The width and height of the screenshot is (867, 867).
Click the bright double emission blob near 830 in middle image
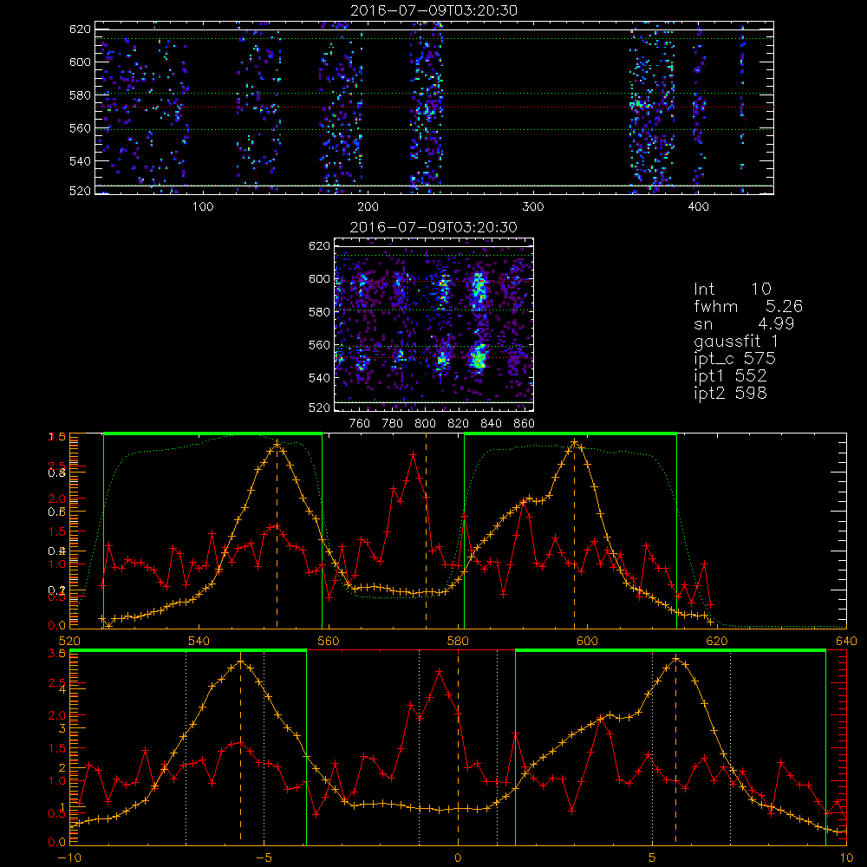click(479, 321)
